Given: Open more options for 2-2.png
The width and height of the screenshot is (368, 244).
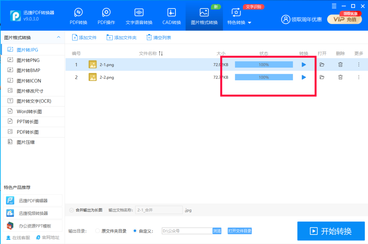Looking at the screenshot, I should (358, 77).
